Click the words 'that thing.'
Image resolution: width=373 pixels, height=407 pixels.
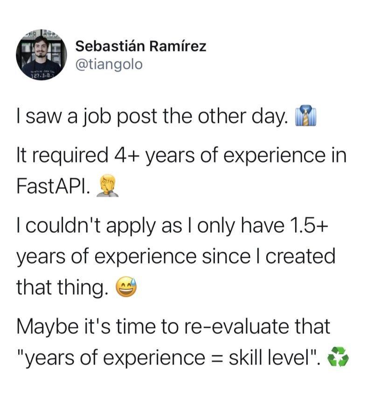pyautogui.click(x=62, y=288)
